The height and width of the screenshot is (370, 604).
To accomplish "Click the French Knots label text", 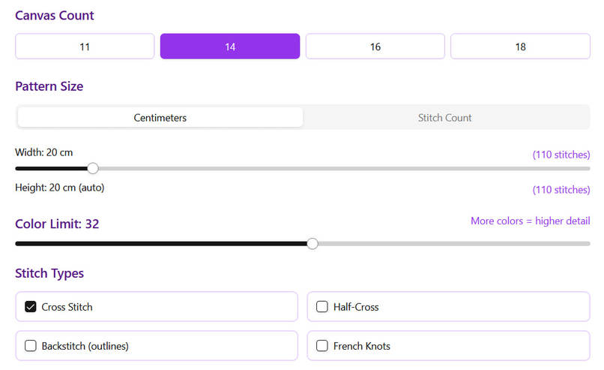I will [x=362, y=346].
